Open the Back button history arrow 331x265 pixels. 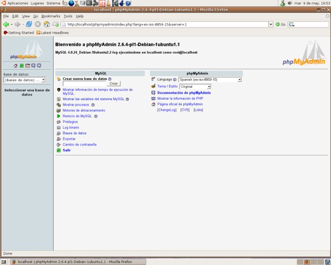tap(12, 24)
